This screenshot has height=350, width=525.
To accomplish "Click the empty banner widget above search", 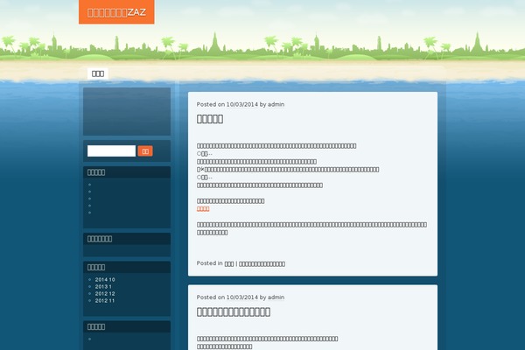I will click(127, 111).
